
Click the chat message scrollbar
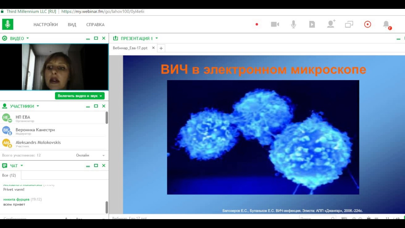pyautogui.click(x=107, y=207)
